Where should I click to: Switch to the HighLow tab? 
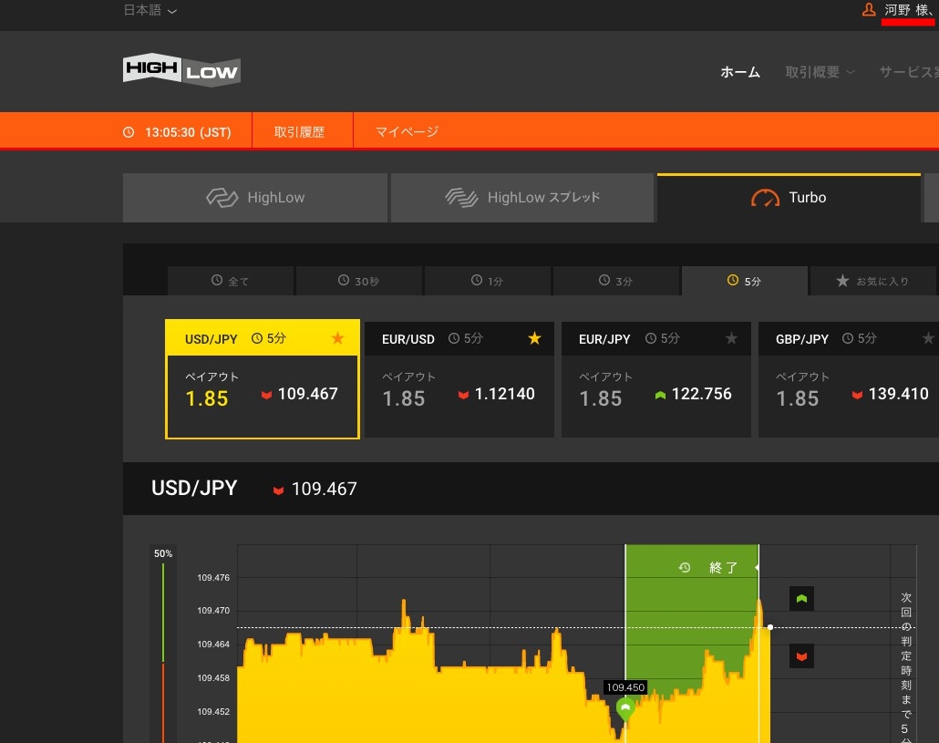point(255,198)
